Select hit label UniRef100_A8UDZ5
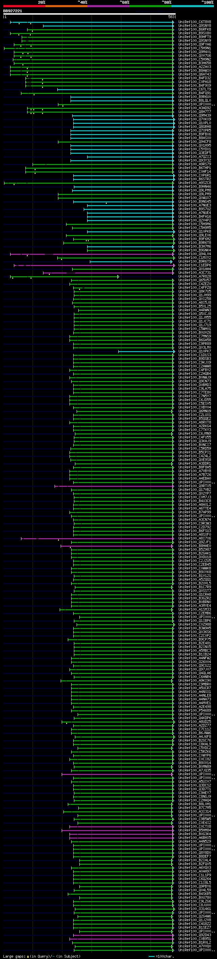The height and width of the screenshot is (959, 217). pyautogui.click(x=195, y=722)
